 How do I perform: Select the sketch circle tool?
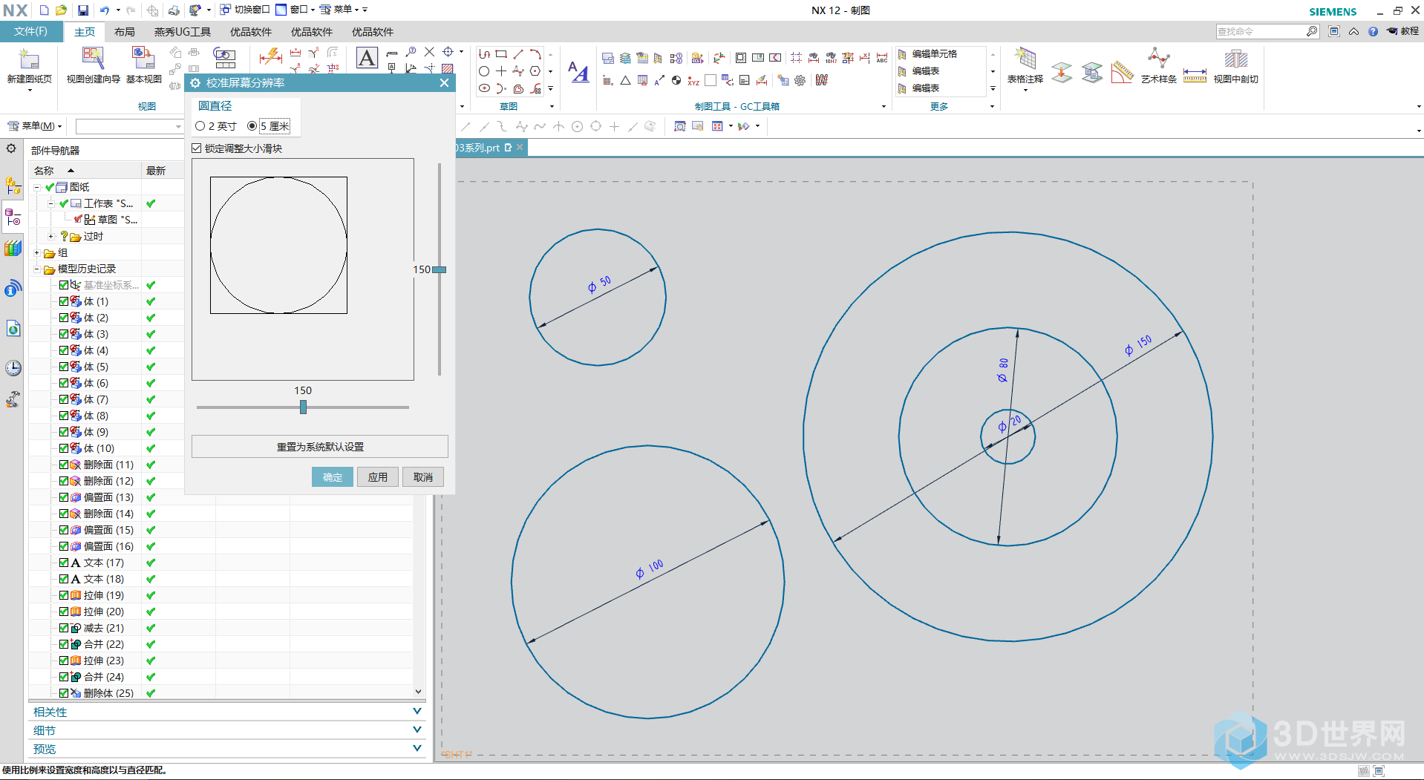484,71
